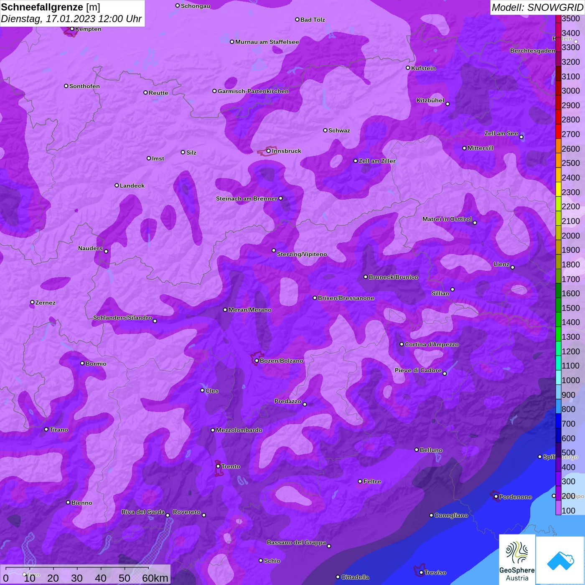The image size is (585, 585).
Task: Click the Schwaz city label
Action: [x=339, y=130]
